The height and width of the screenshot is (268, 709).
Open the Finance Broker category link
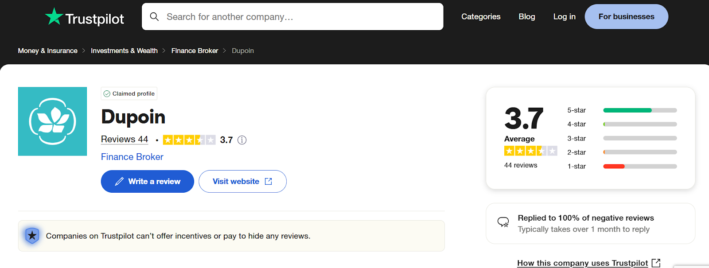(132, 157)
